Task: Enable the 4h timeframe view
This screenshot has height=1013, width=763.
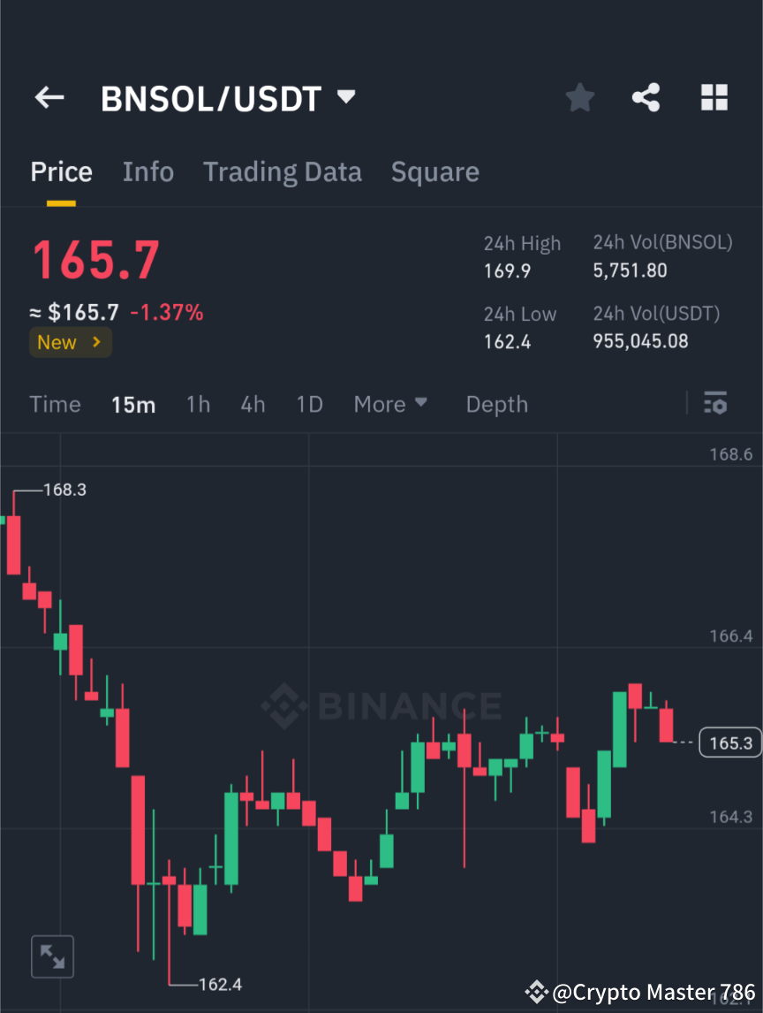Action: click(253, 404)
